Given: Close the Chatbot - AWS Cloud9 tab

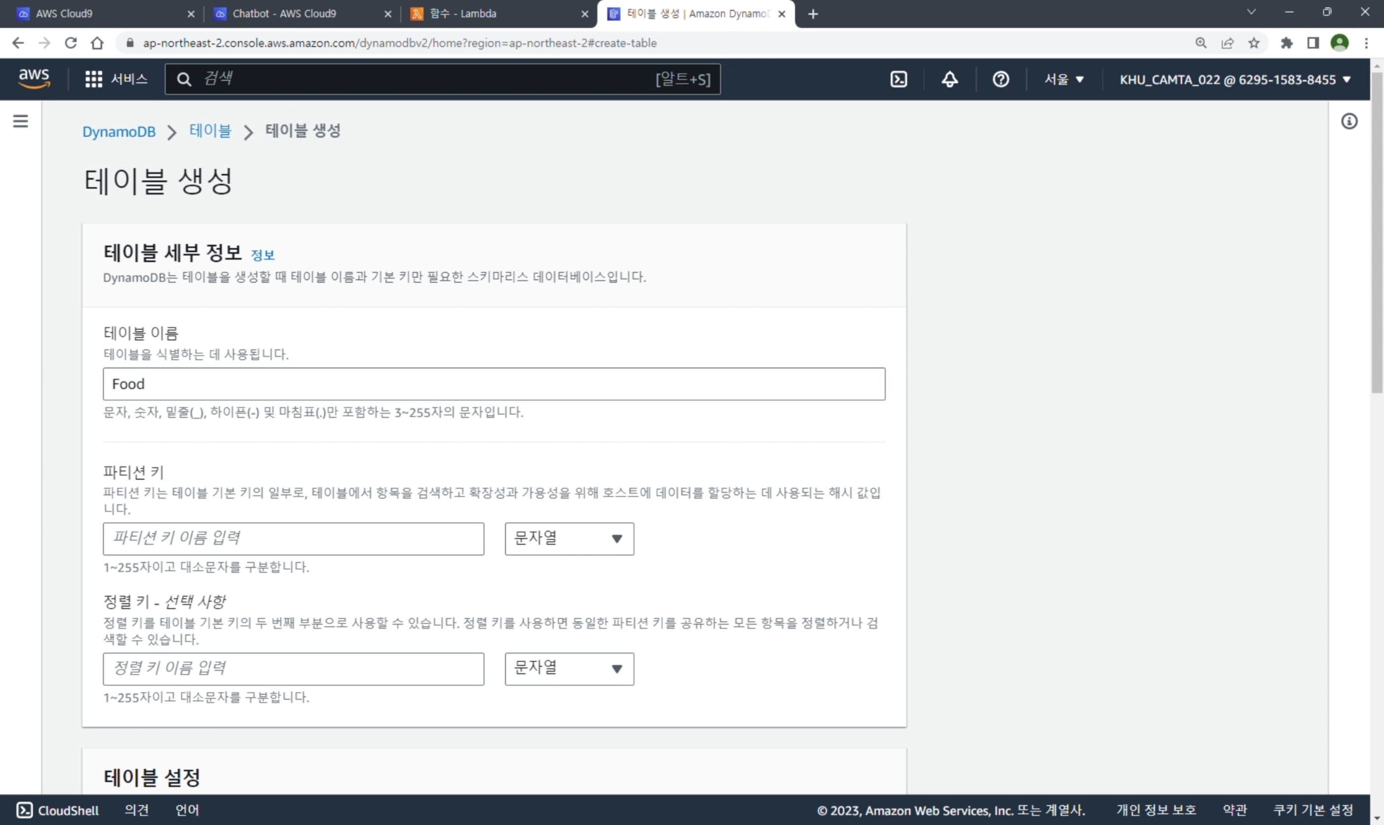Looking at the screenshot, I should coord(388,14).
